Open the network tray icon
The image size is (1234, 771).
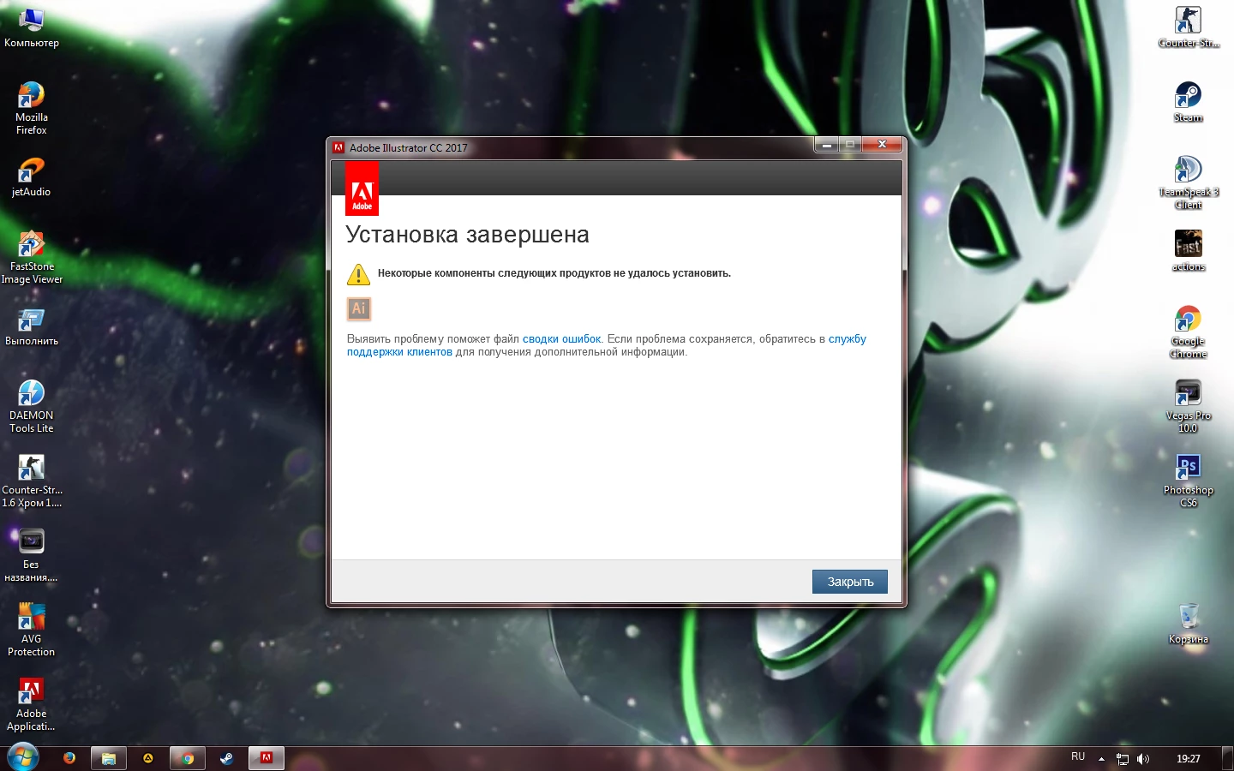coord(1123,759)
